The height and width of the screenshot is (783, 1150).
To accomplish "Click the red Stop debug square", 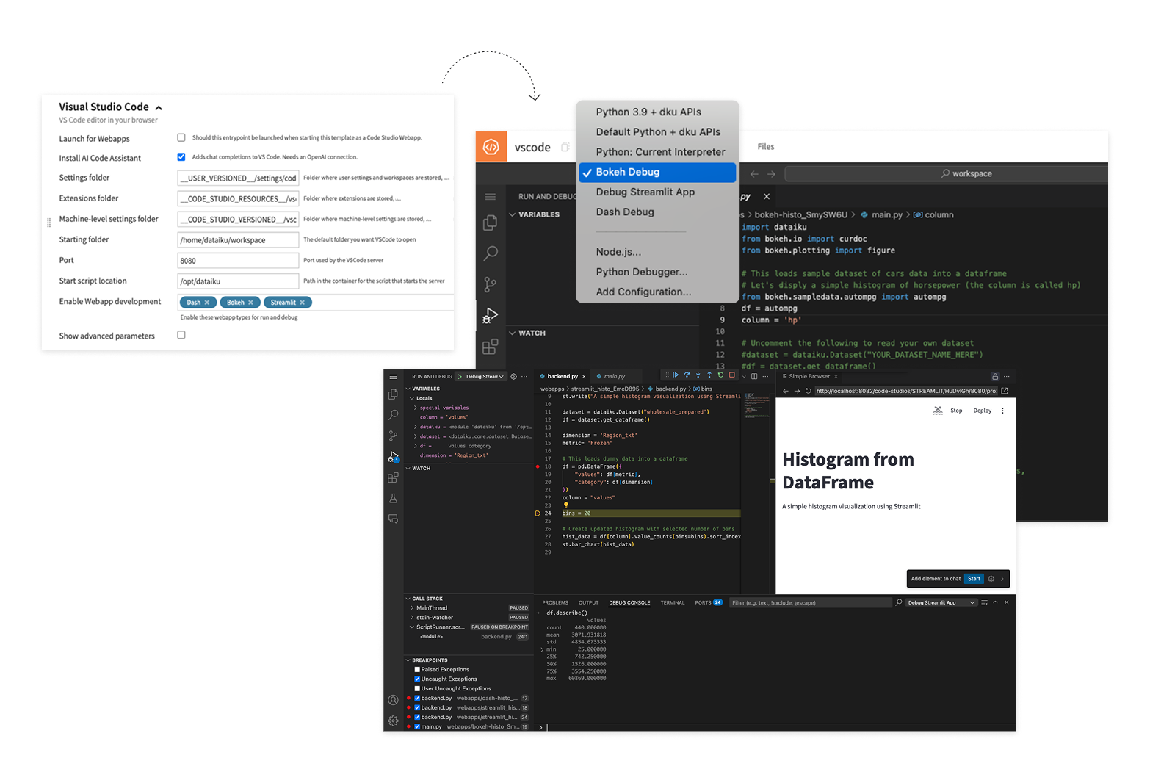I will pos(731,375).
